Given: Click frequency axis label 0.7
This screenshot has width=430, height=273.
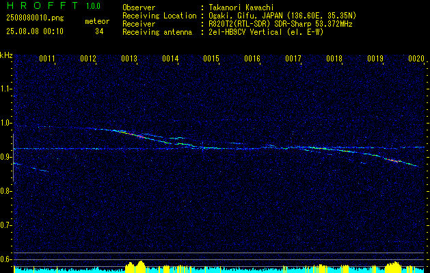Looking at the screenshot, I should coord(5,225).
